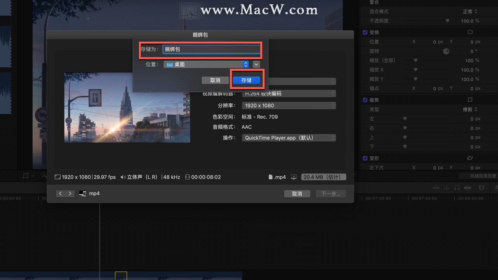This screenshot has width=498, height=280.
Task: Toggle video skimming in the timeline toolbar
Action: coord(436,187)
